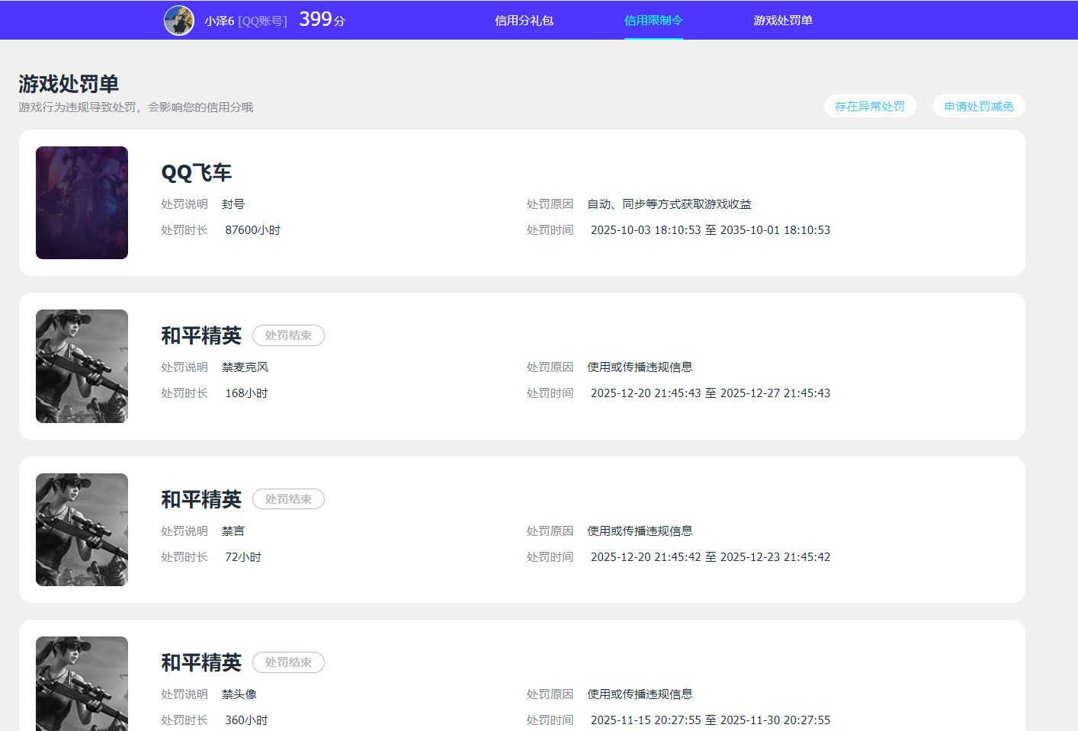Open the 信用限制令 tab
Image resolution: width=1078 pixels, height=731 pixels.
(x=653, y=20)
